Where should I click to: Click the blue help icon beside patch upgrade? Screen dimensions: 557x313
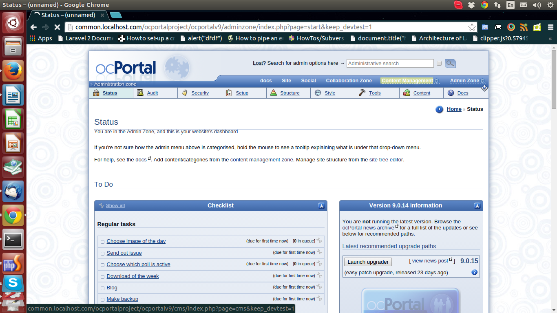[474, 272]
